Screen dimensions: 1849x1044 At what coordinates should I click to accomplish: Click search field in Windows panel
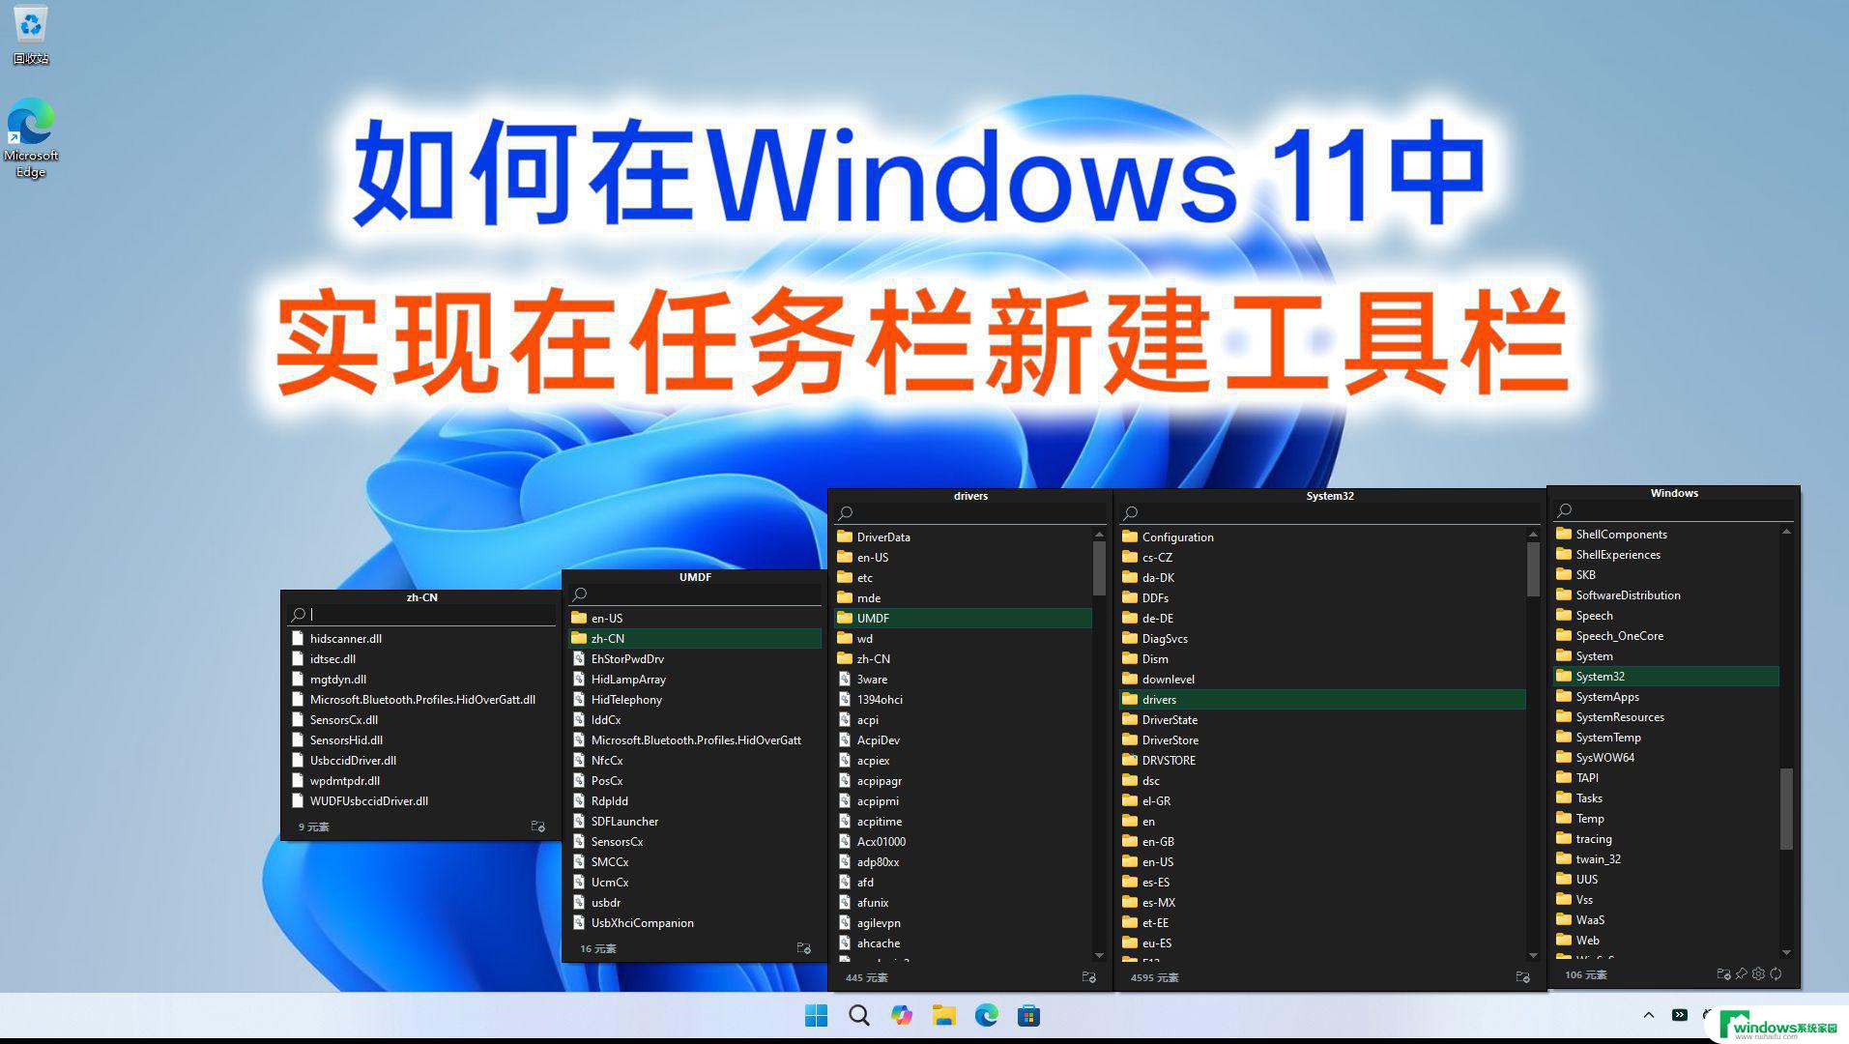click(1674, 510)
